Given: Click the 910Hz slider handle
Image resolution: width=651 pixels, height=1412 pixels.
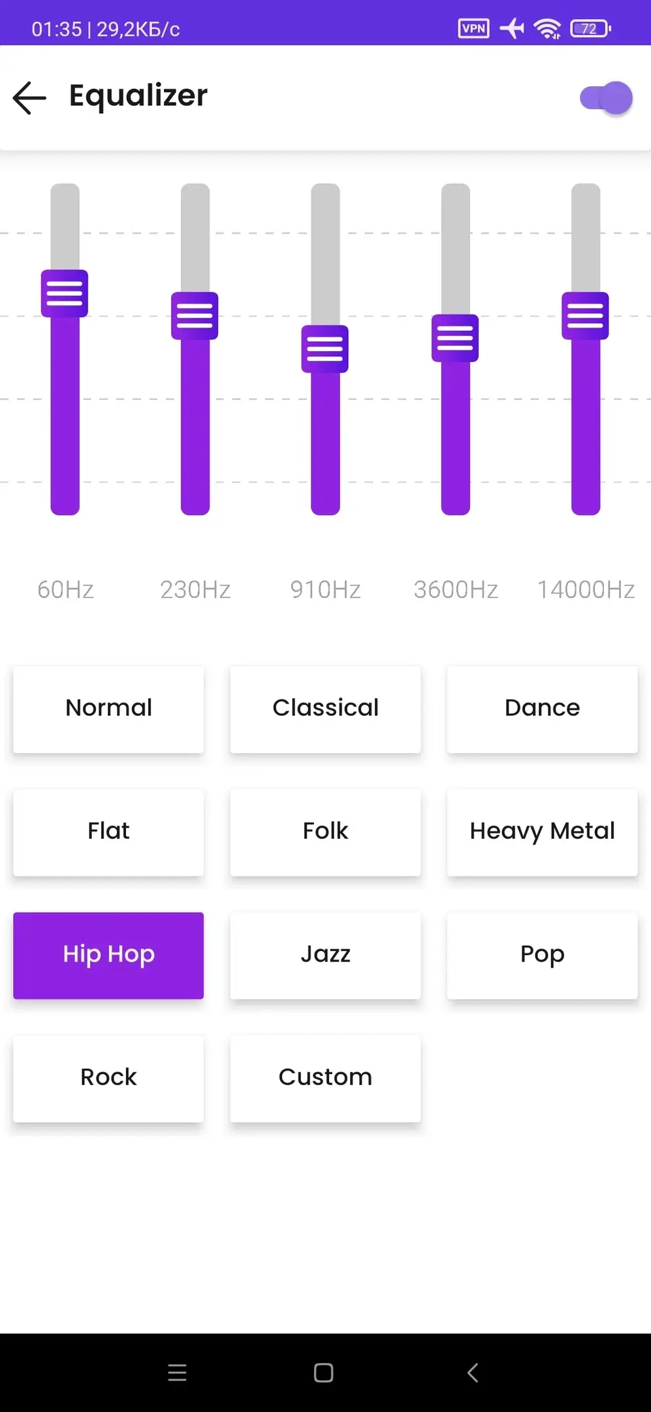Looking at the screenshot, I should pyautogui.click(x=325, y=349).
